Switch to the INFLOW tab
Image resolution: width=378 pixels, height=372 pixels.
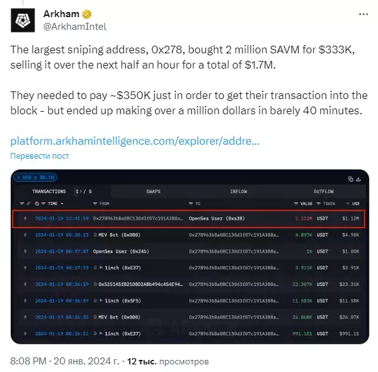(238, 191)
